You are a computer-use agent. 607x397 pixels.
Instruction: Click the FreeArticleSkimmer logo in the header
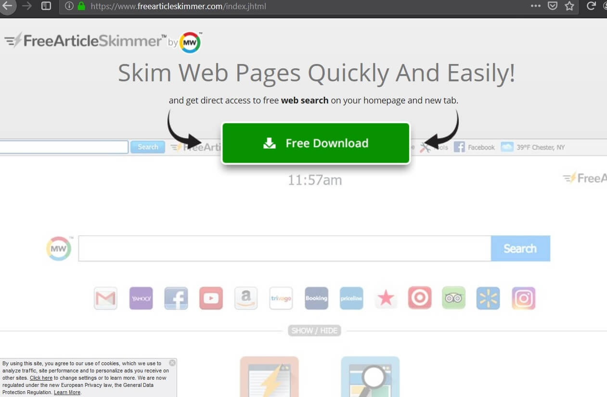[x=86, y=41]
